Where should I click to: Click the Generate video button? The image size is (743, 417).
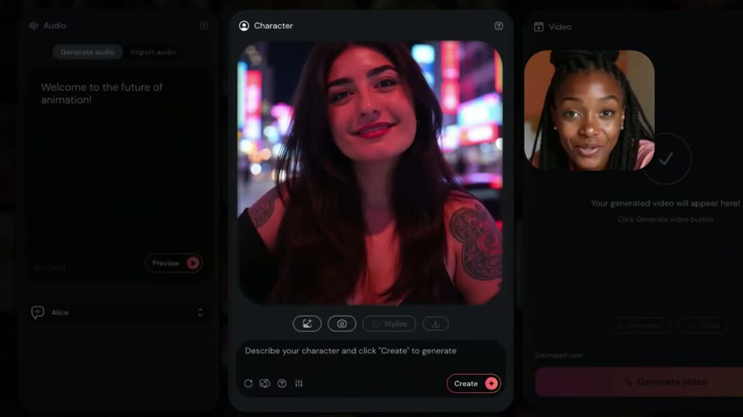click(639, 381)
